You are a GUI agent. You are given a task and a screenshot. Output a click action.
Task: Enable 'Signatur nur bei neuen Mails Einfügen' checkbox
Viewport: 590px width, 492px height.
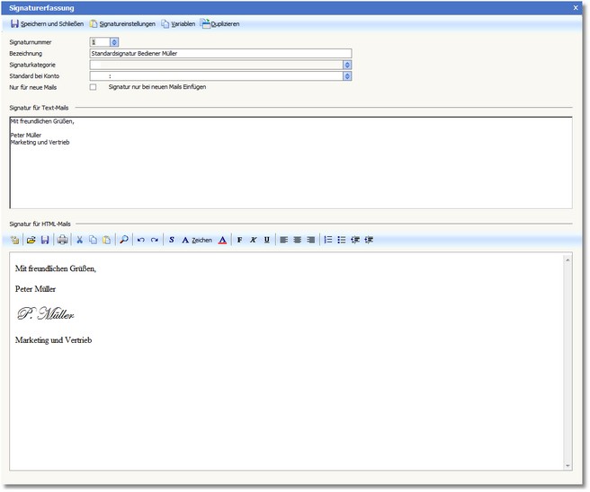point(94,87)
